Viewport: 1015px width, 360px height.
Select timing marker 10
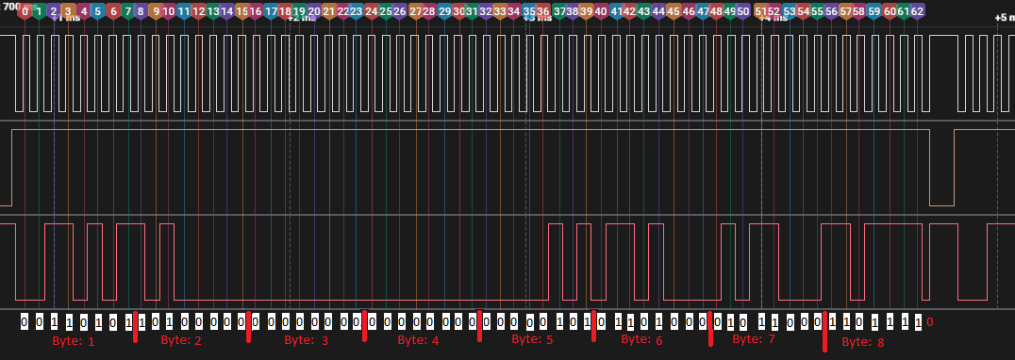[168, 11]
